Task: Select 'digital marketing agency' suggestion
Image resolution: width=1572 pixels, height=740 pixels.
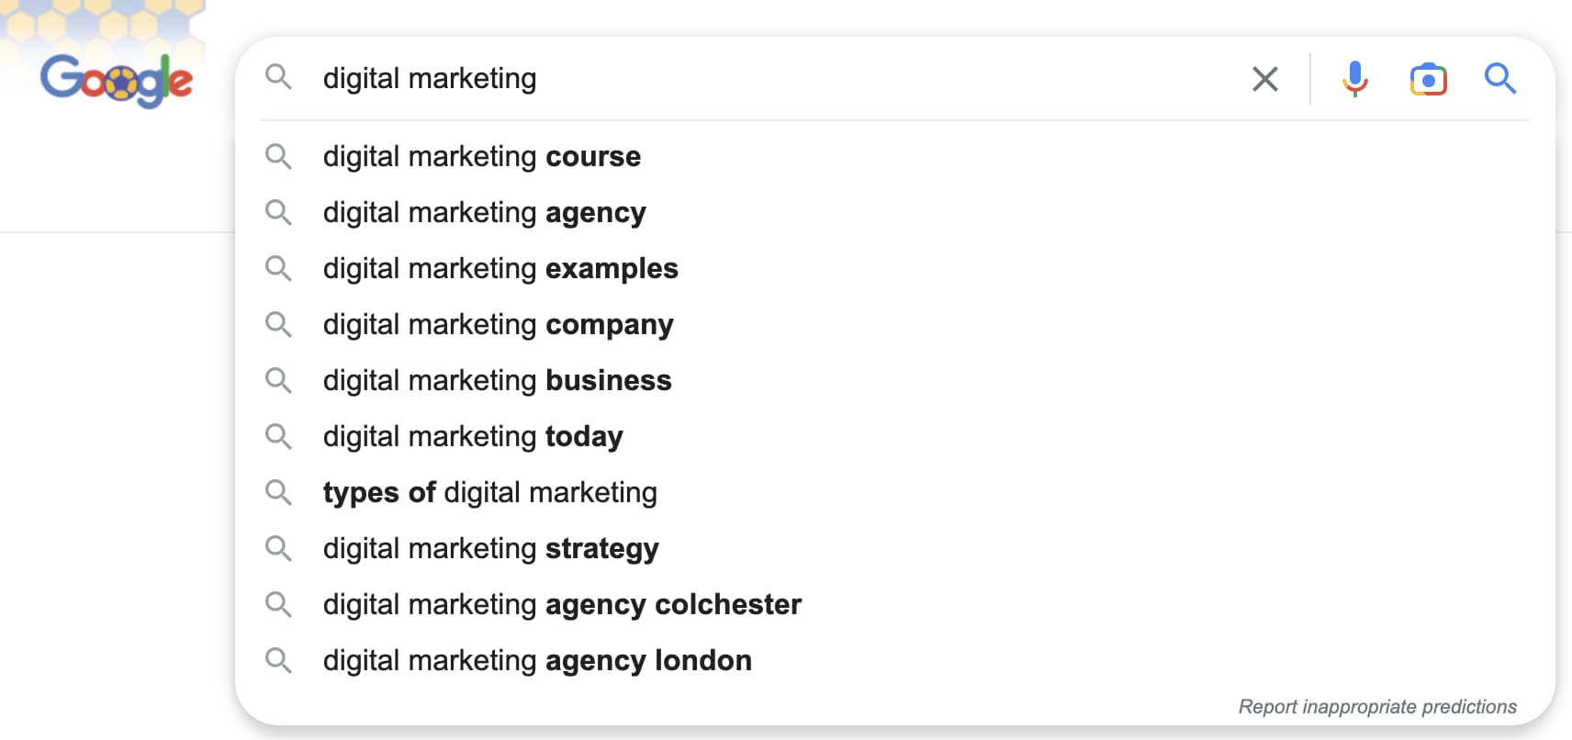Action: (484, 213)
